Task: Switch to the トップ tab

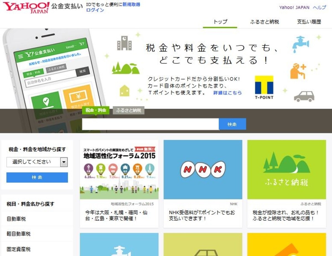Action: [x=220, y=22]
